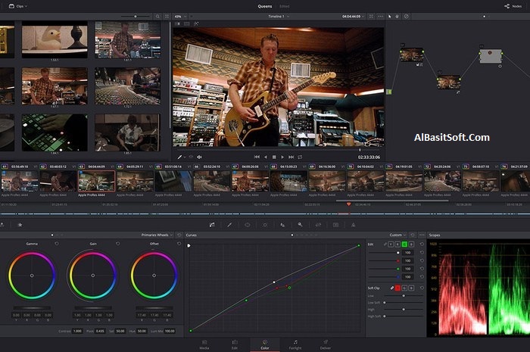Viewport: 530px width, 352px height.
Task: Reset the Gain color wheel
Action: point(117,244)
